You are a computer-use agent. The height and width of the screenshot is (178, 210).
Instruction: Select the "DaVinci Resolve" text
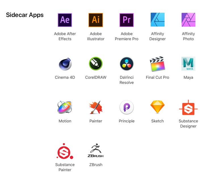click(x=127, y=80)
